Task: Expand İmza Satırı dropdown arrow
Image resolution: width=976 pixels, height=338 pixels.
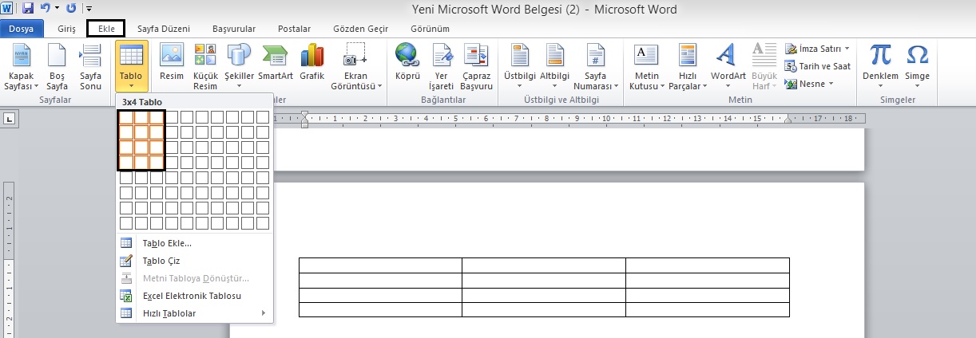Action: [847, 49]
